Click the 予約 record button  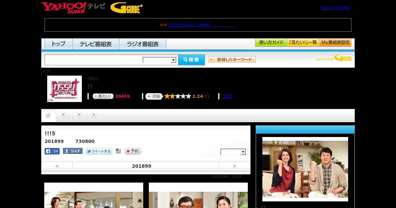tap(133, 151)
